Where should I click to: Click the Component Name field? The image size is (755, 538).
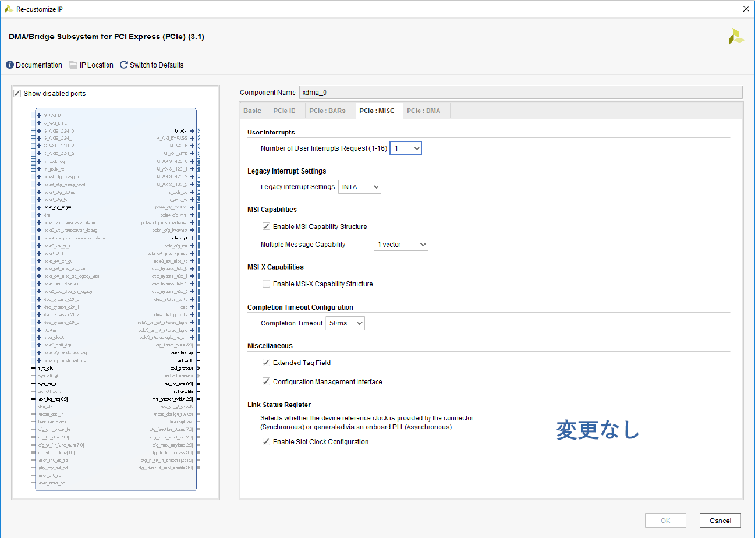click(520, 93)
